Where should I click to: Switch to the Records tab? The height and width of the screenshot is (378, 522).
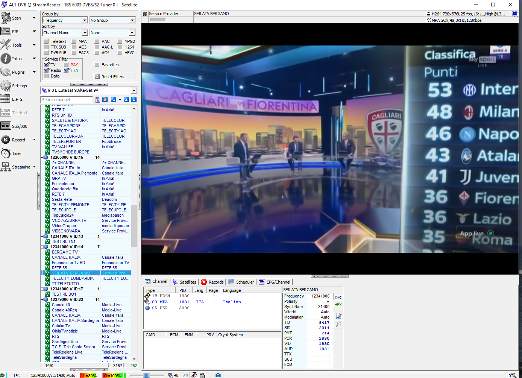click(x=212, y=282)
